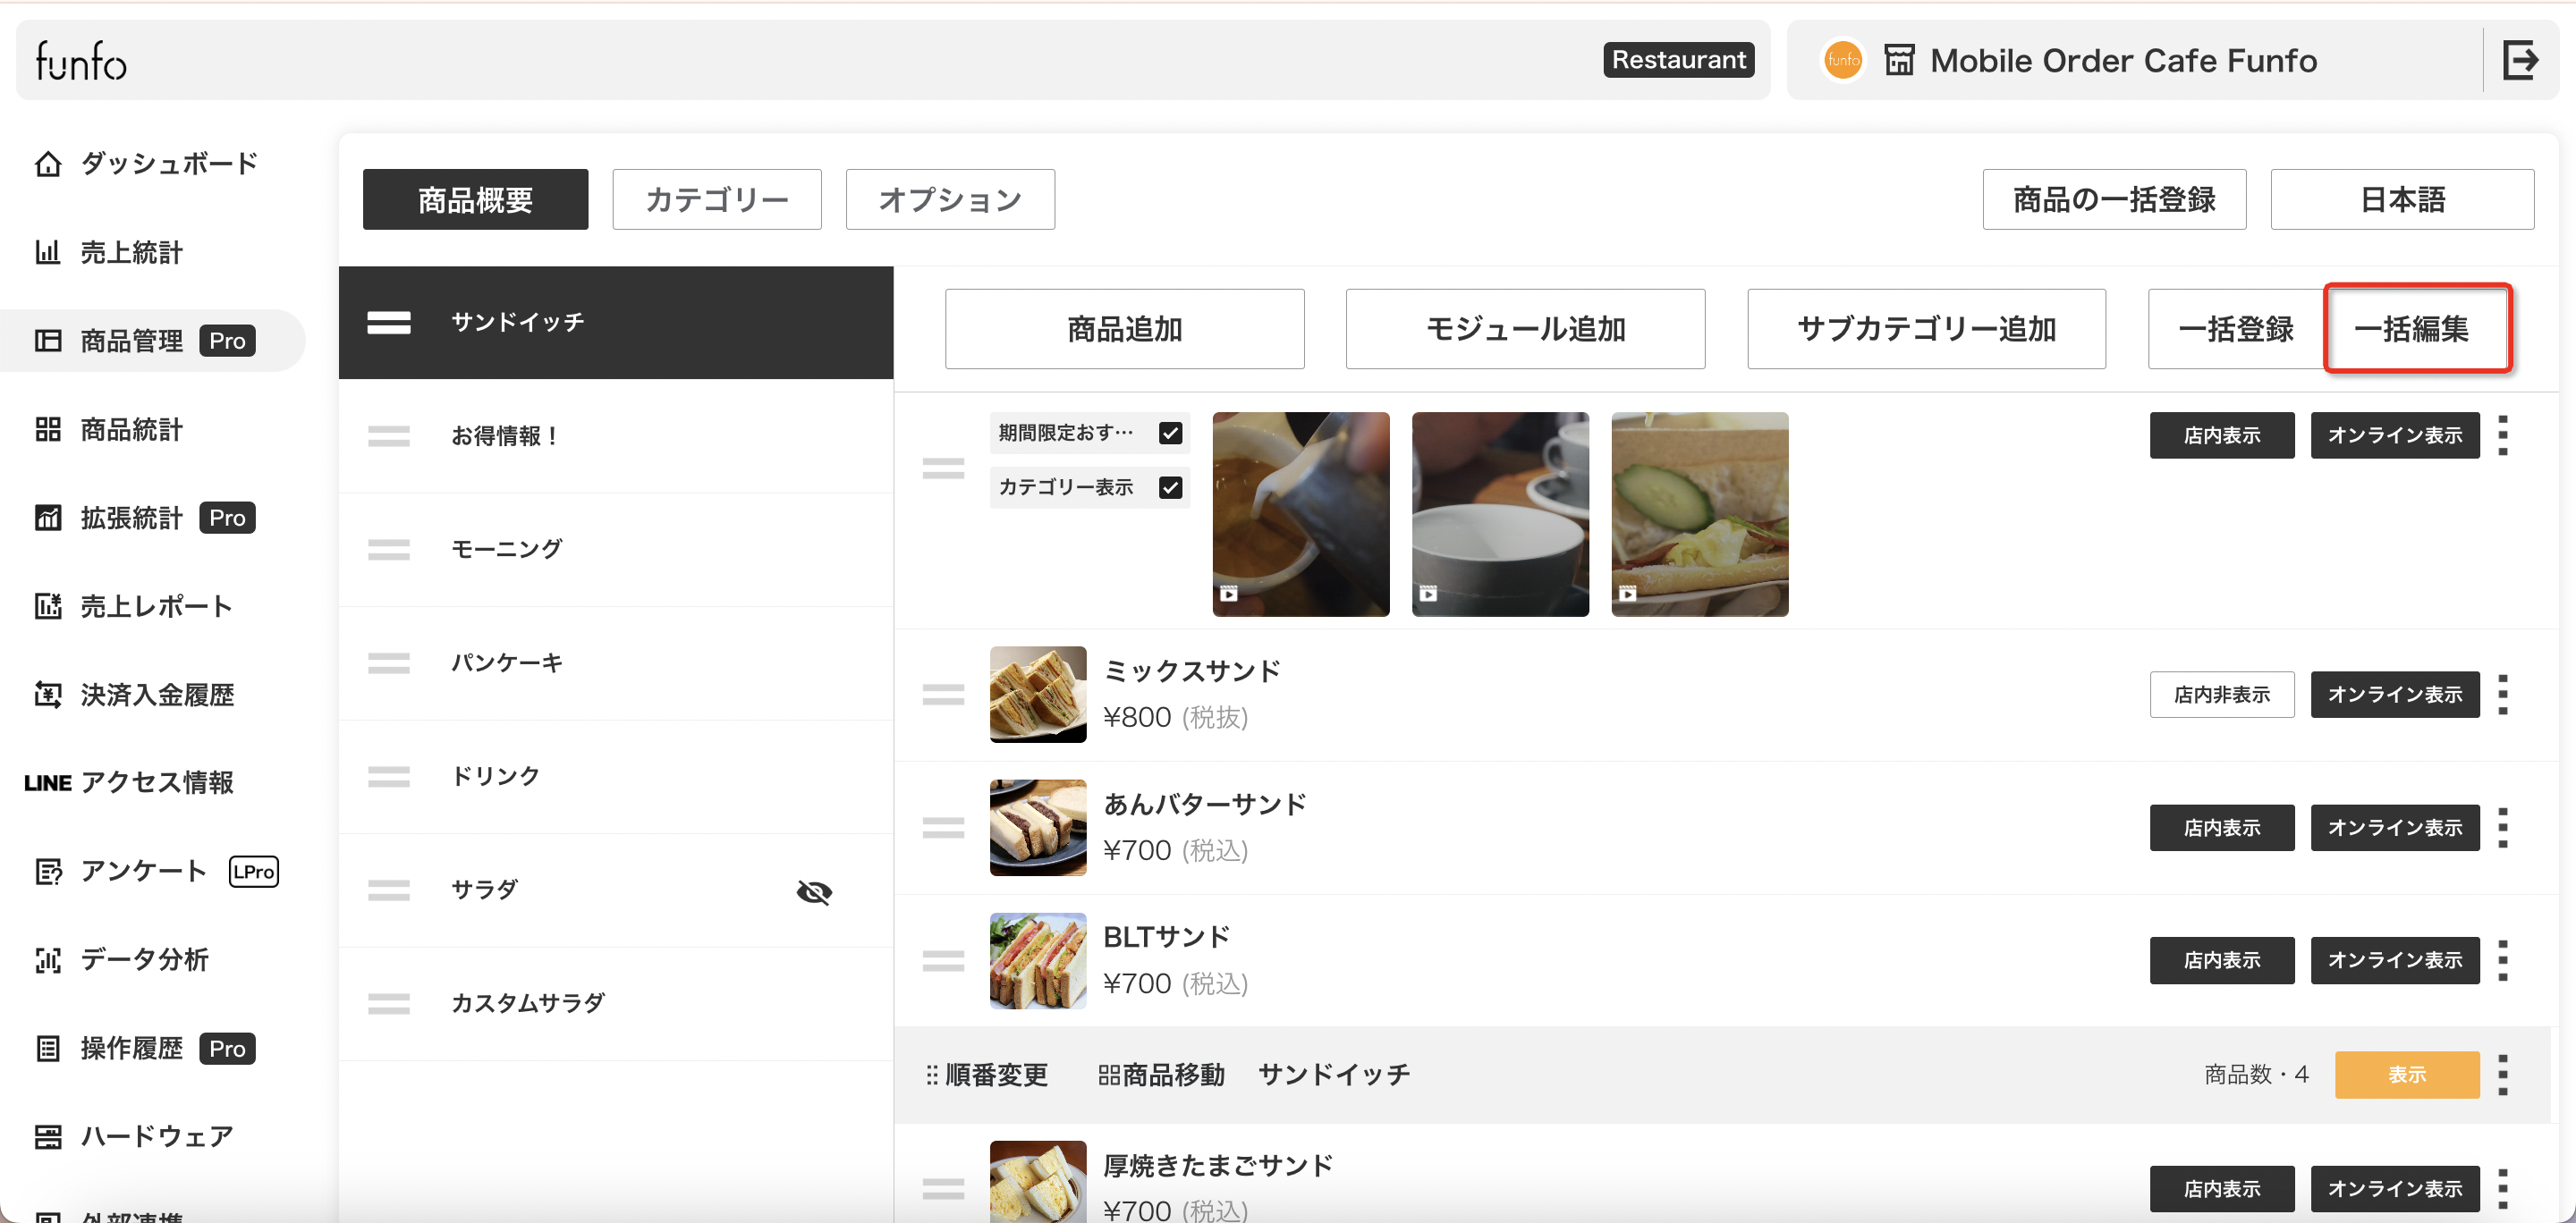Click the drag handle of ミックスサンド row
This screenshot has width=2576, height=1223.
[x=943, y=695]
